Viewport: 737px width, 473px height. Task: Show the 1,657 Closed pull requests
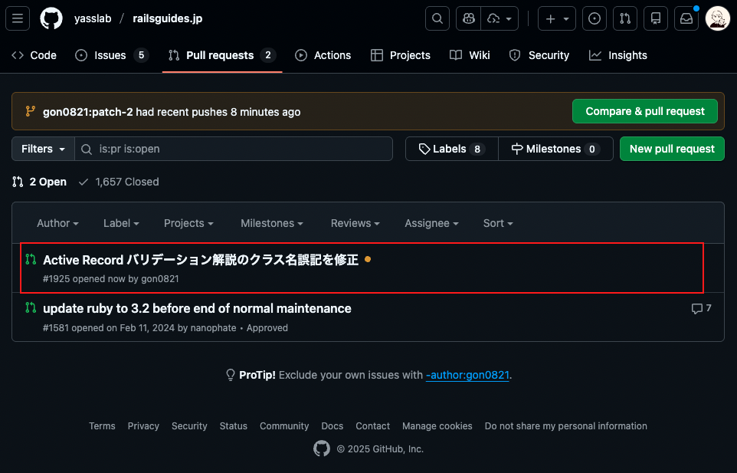119,182
